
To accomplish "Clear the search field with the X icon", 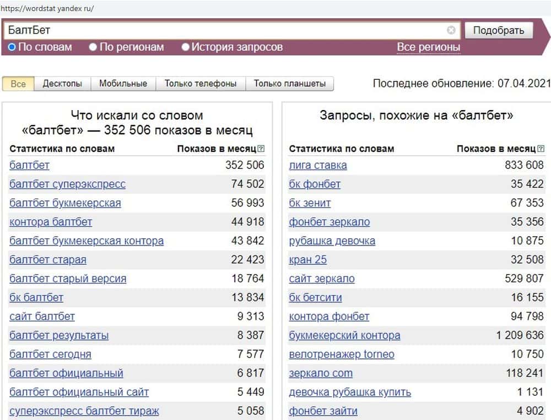I will (x=451, y=30).
